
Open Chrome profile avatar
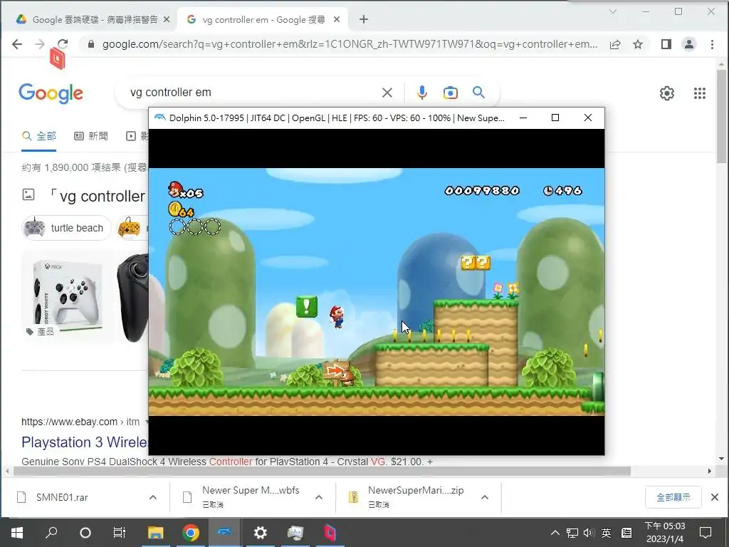pyautogui.click(x=689, y=44)
